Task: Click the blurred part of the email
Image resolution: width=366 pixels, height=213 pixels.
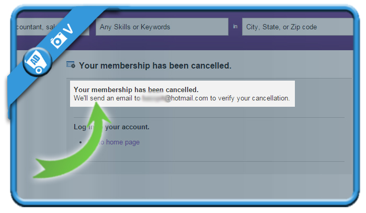Action: (x=154, y=98)
